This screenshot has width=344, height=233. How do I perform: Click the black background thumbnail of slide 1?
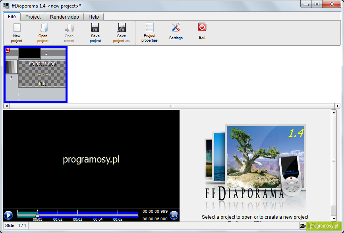[29, 53]
